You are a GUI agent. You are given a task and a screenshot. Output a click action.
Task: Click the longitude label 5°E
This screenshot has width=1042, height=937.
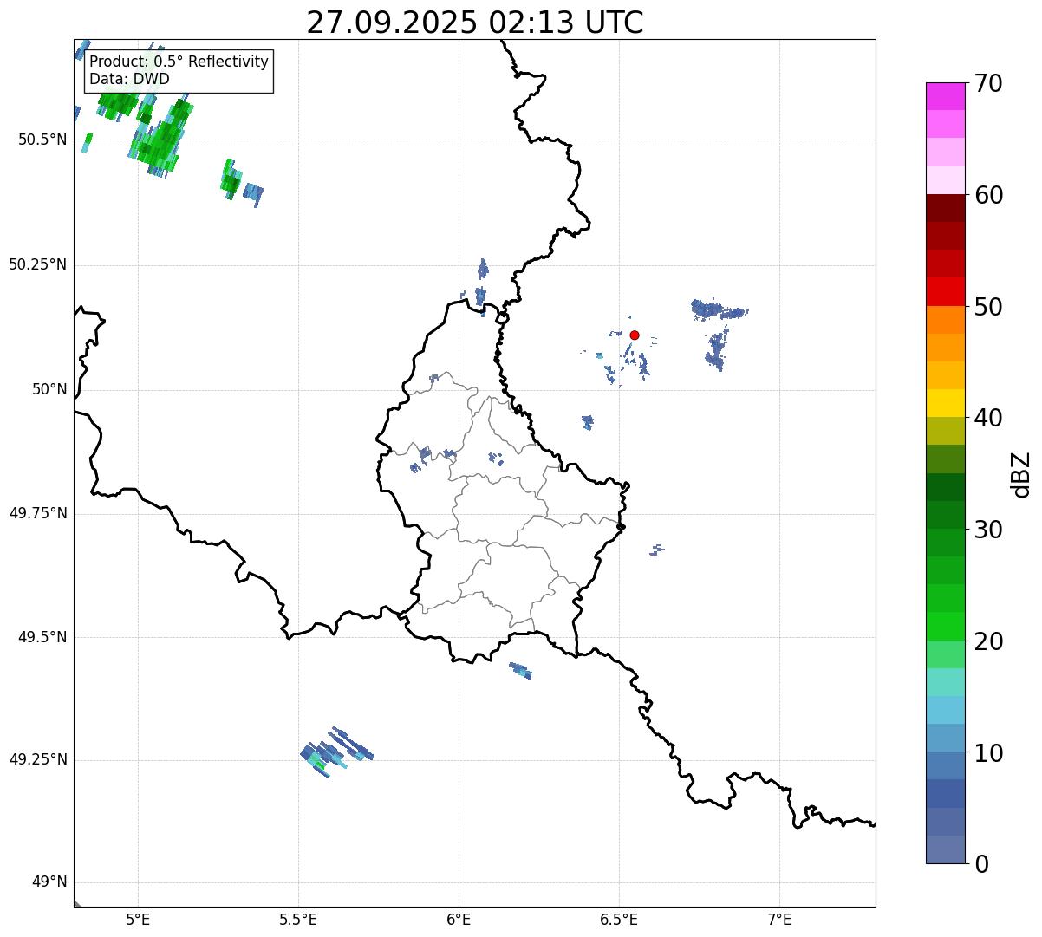click(138, 919)
